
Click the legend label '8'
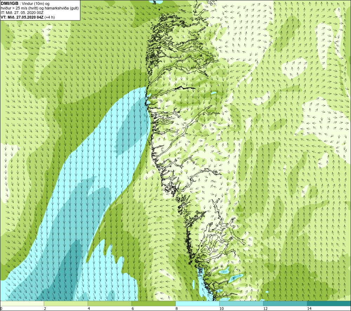[x=177, y=309]
